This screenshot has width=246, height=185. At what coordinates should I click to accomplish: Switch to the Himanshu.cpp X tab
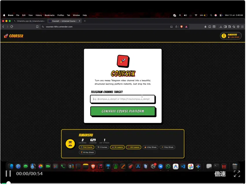pos(30,21)
